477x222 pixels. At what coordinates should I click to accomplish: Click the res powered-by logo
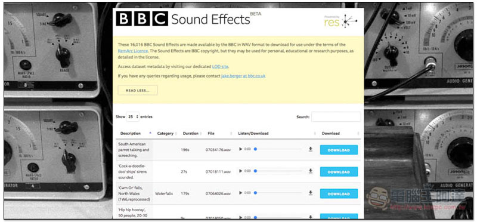(x=340, y=21)
